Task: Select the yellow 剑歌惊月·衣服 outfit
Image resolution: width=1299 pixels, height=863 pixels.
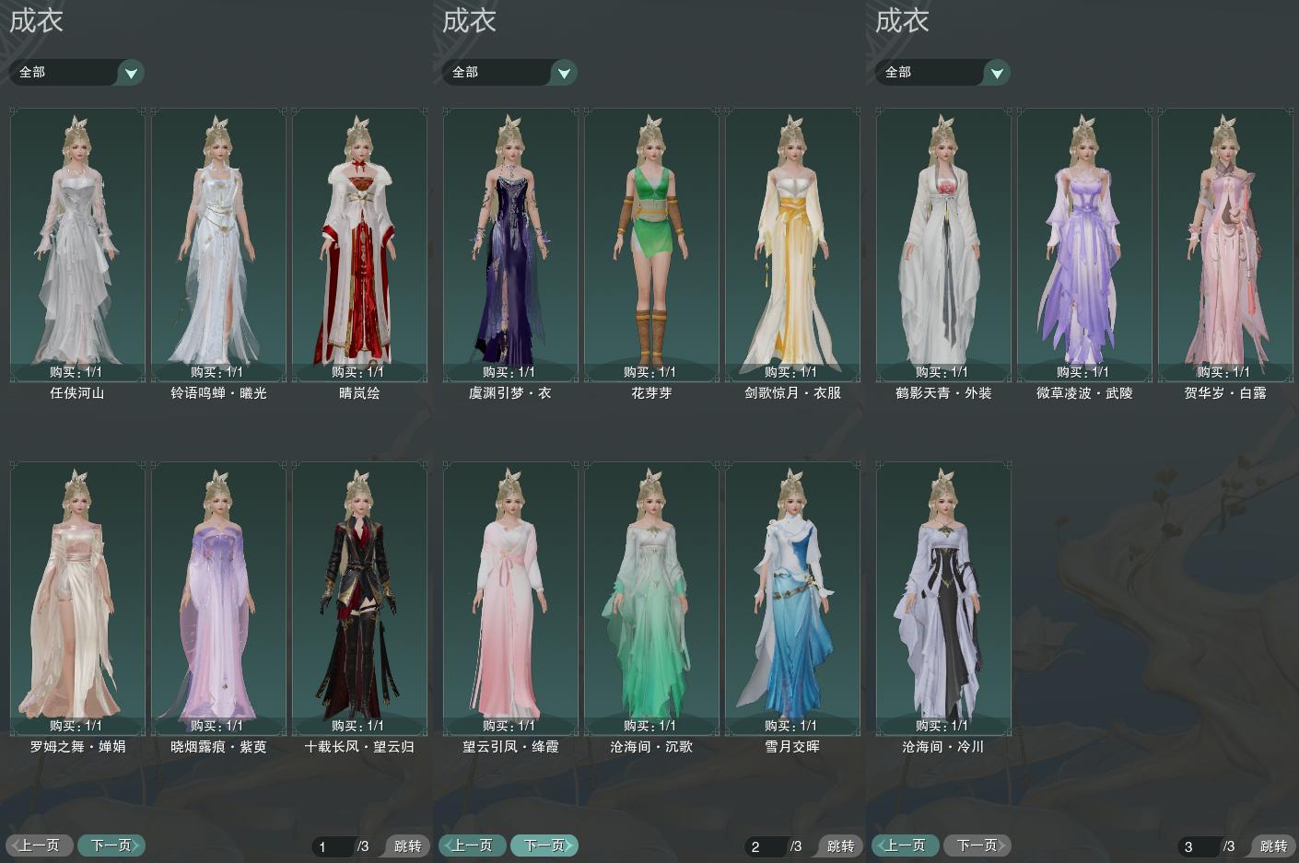Action: tap(792, 244)
